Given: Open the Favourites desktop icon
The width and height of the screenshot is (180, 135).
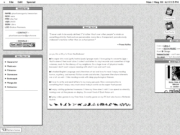Looking at the screenshot, I should [x=169, y=13].
